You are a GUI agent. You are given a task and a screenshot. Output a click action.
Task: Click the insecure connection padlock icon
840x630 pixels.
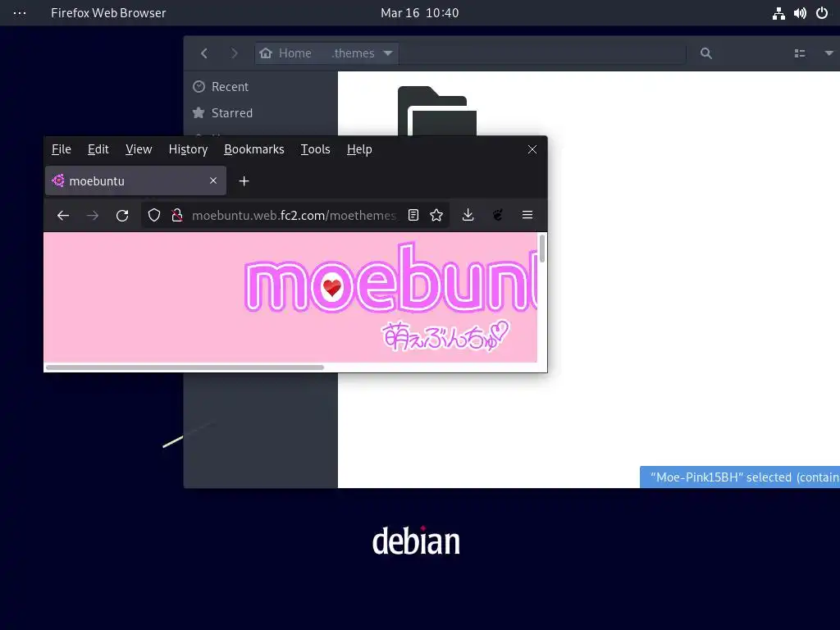(x=177, y=216)
